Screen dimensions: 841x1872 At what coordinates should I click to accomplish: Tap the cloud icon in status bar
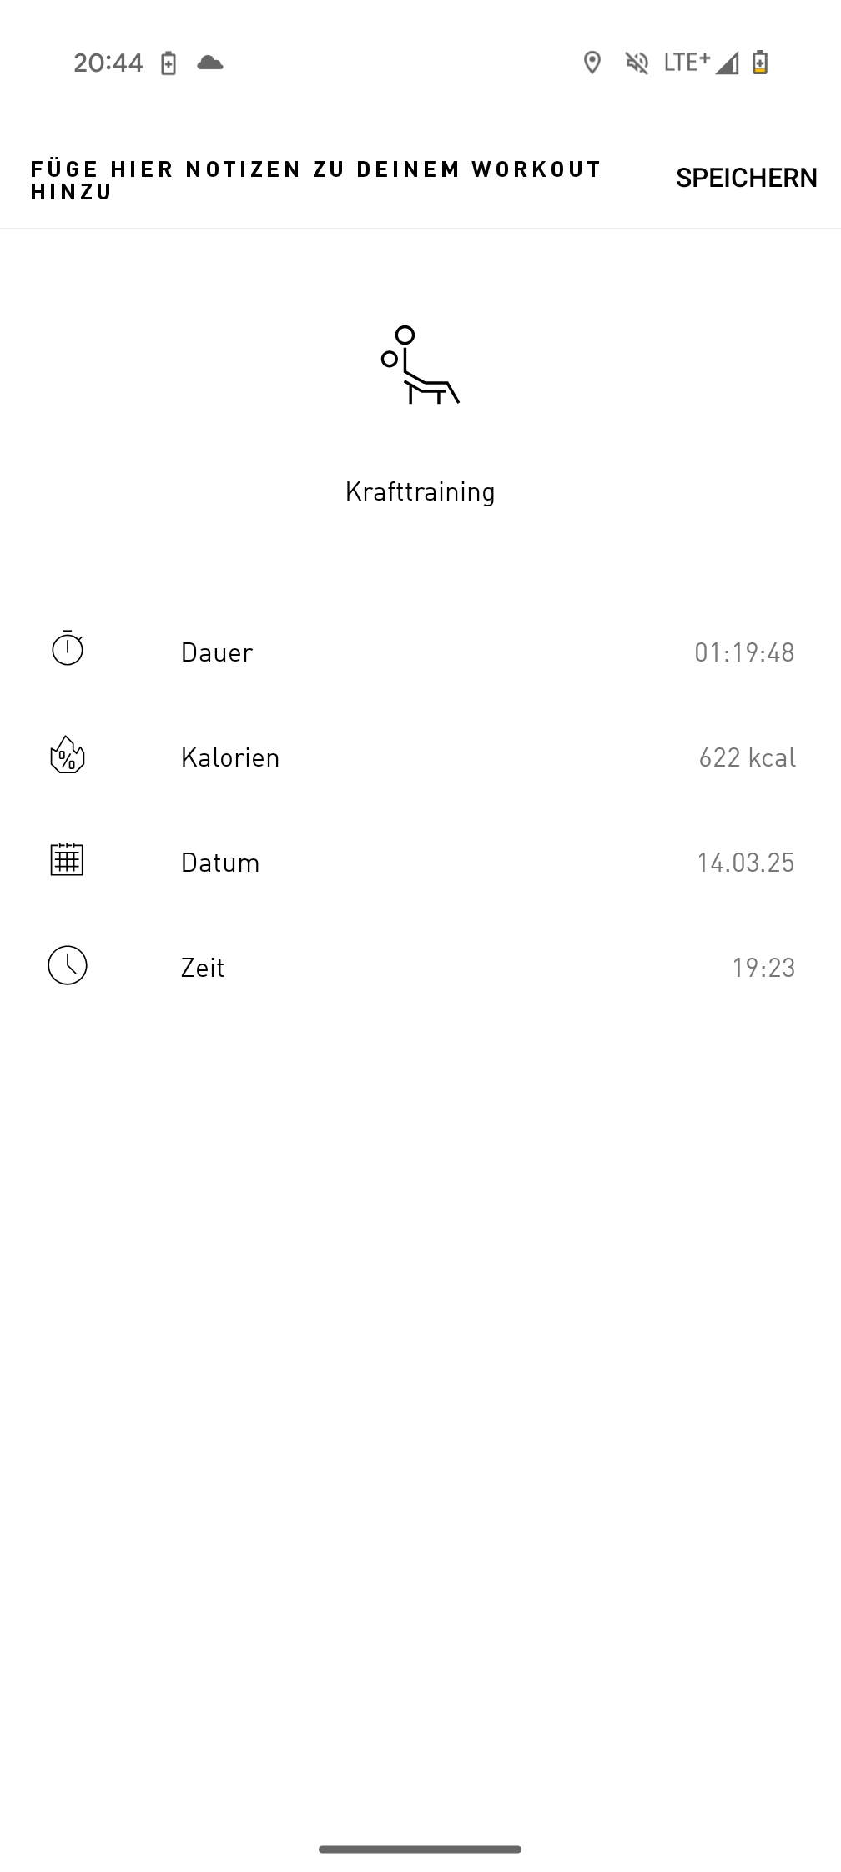[210, 63]
